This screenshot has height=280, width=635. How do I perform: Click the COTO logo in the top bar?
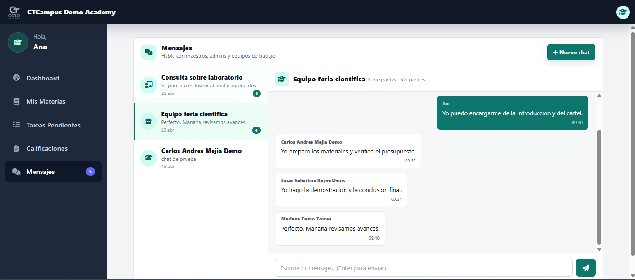click(x=14, y=12)
